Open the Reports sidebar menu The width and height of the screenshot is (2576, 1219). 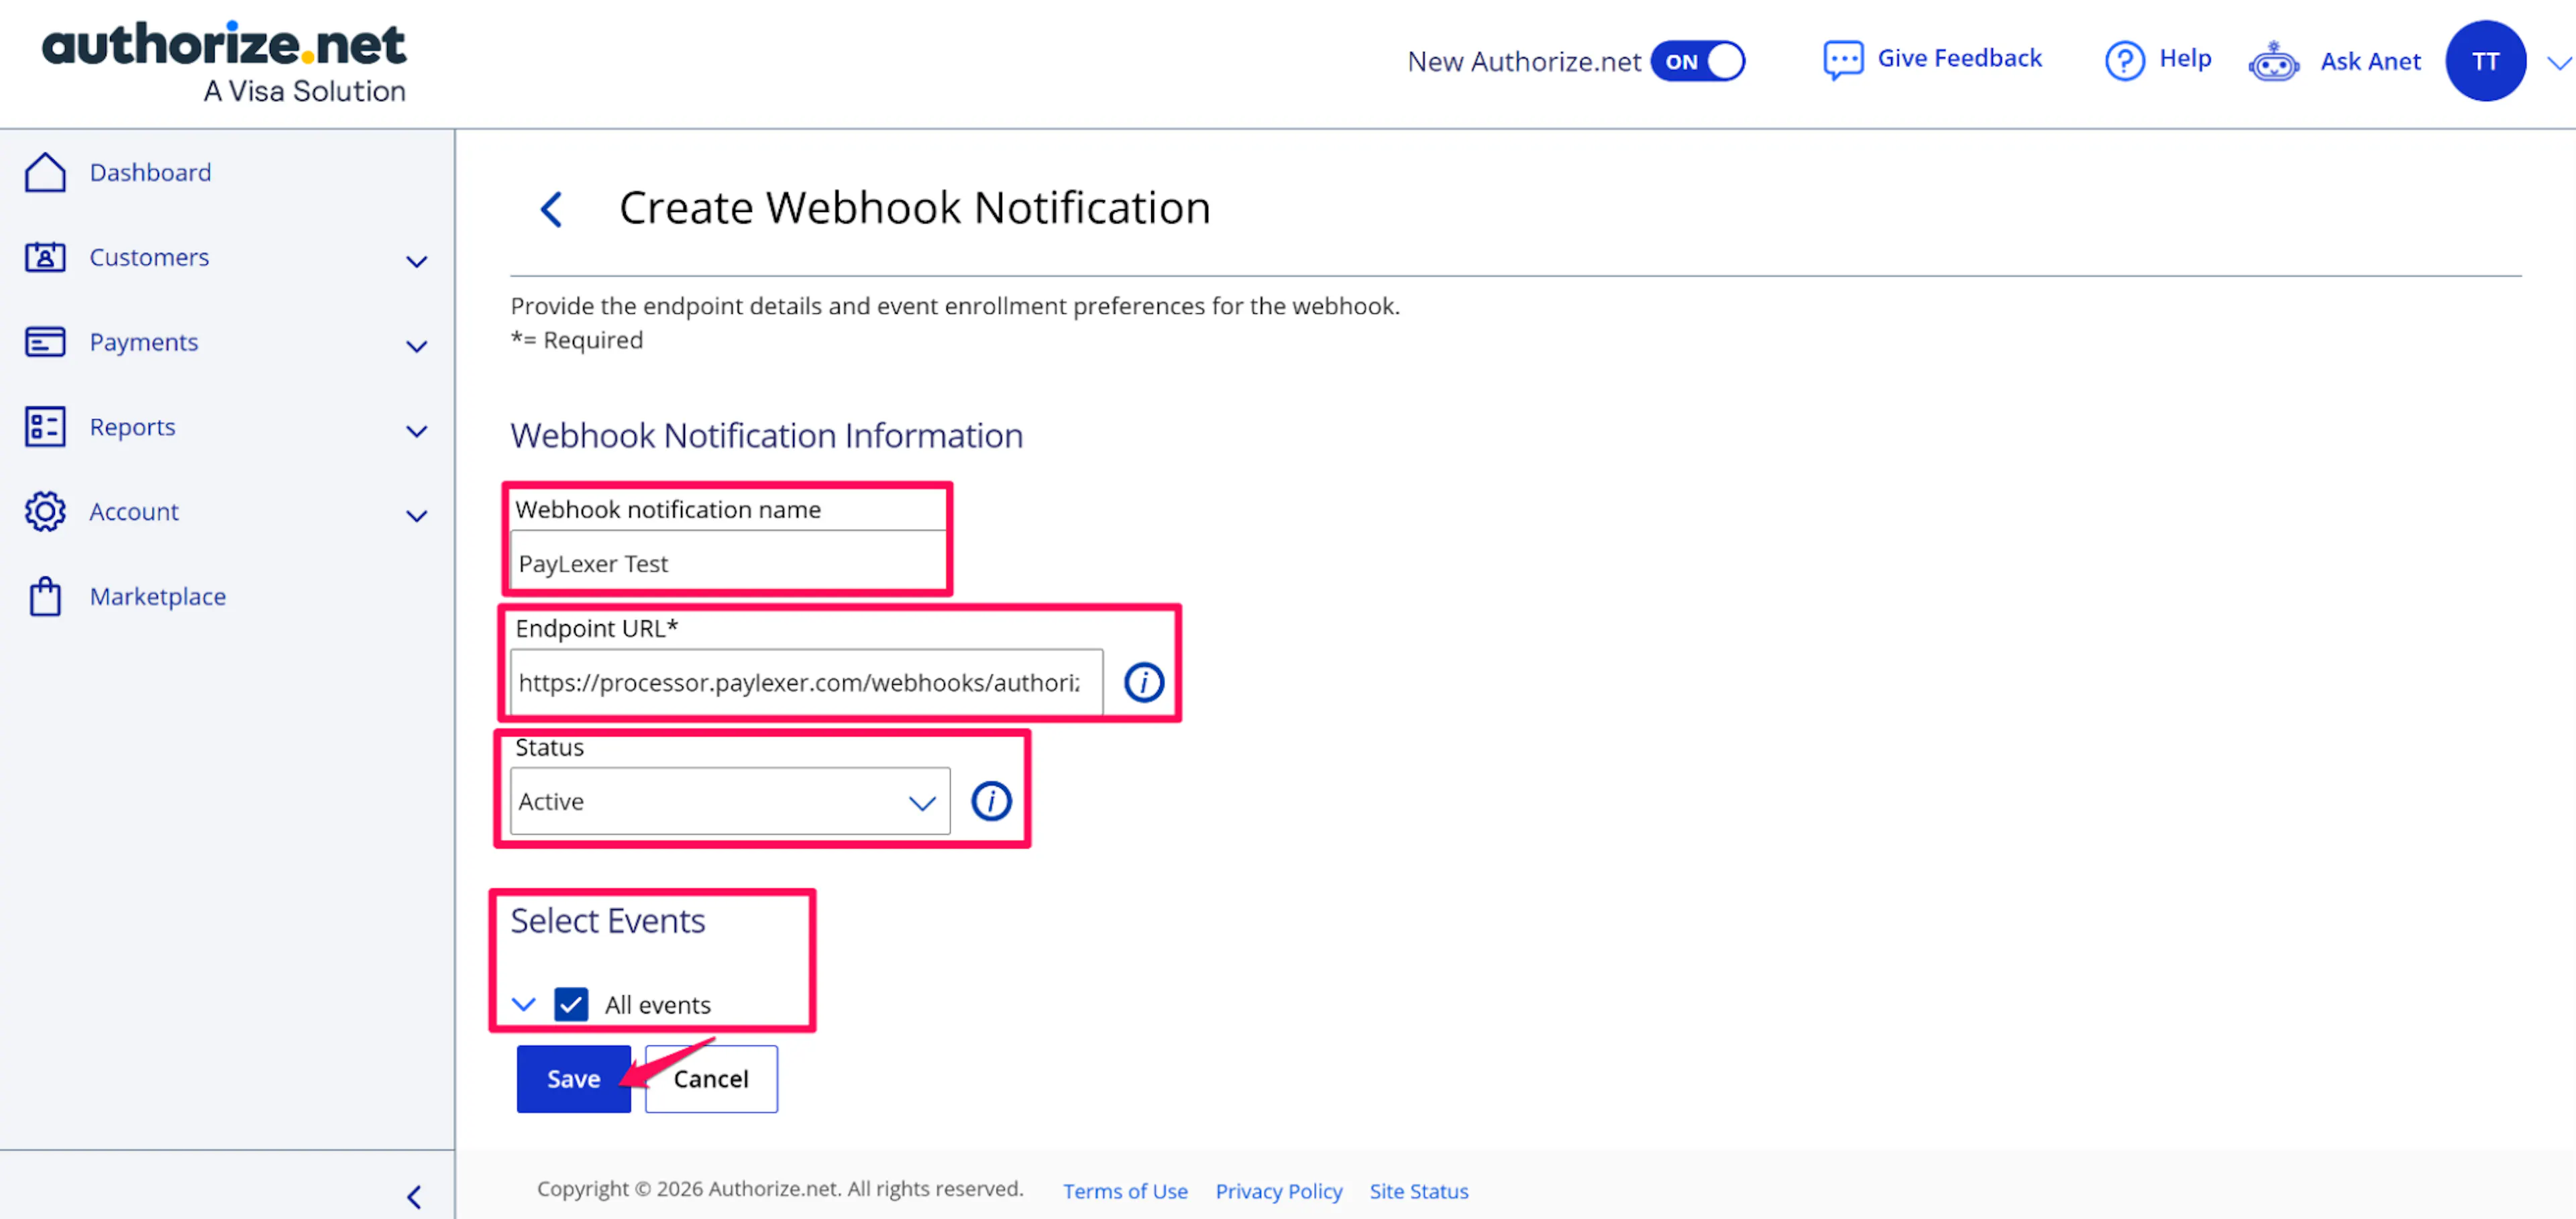pyautogui.click(x=132, y=427)
